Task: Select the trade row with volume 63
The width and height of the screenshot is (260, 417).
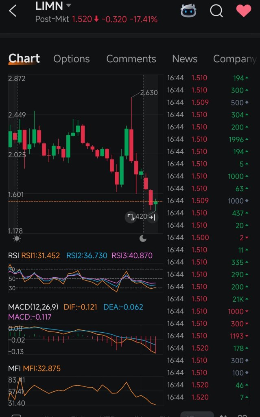Action: [208, 189]
